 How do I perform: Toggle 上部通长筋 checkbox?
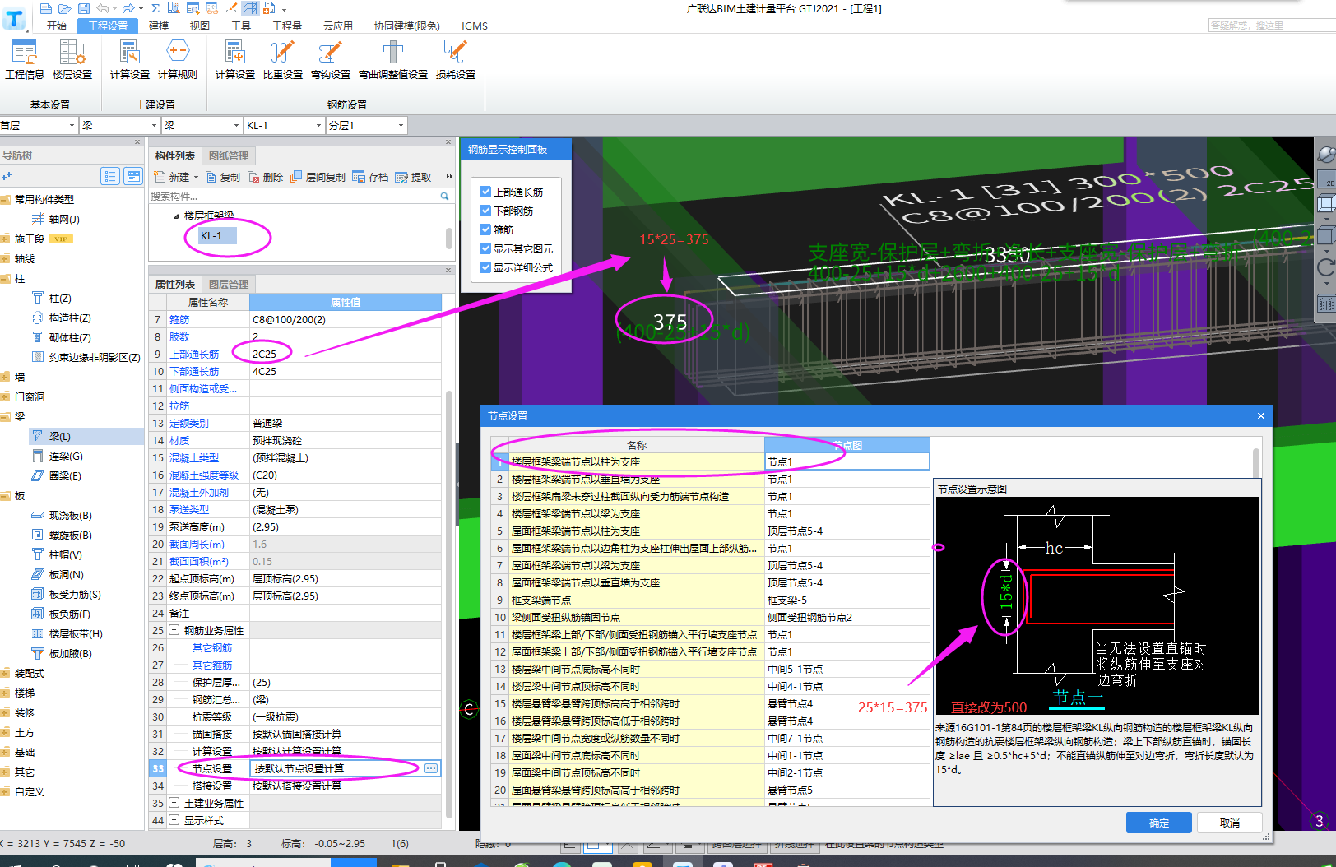485,192
